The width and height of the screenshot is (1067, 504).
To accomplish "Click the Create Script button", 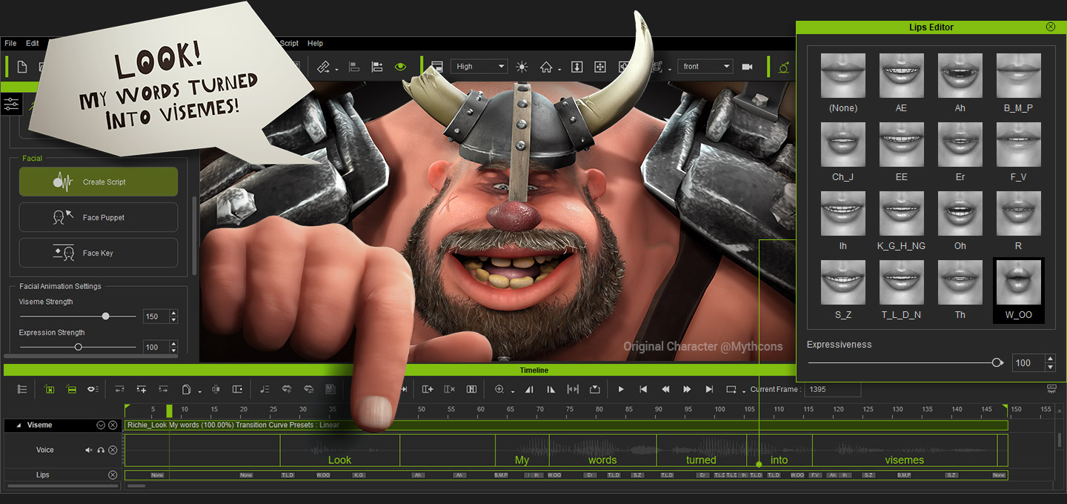I will coord(98,182).
